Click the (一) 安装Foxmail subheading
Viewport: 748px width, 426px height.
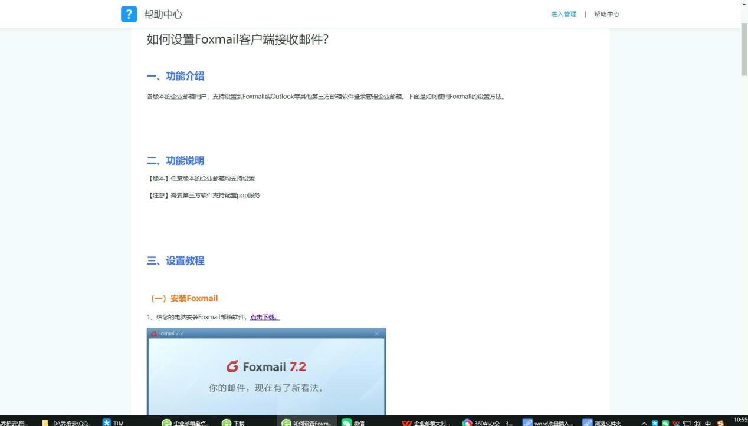[x=185, y=298]
